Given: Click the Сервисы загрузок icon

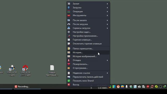Looking at the screenshot, I should click(69, 28).
